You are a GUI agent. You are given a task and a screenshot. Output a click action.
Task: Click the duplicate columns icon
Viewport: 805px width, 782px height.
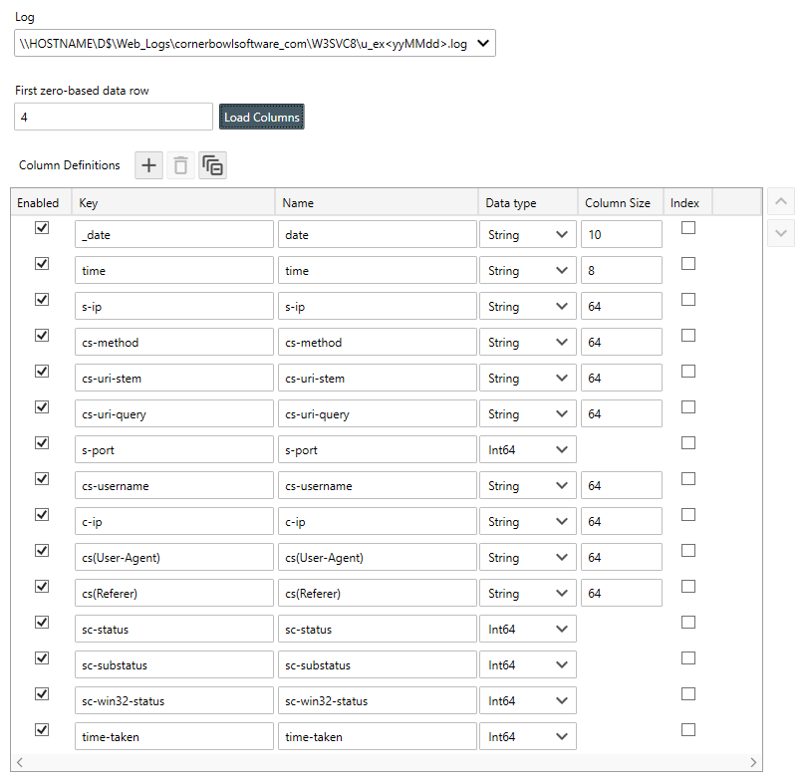click(x=212, y=165)
